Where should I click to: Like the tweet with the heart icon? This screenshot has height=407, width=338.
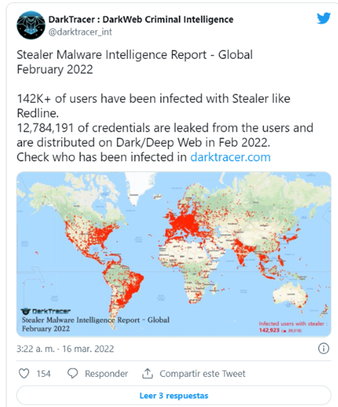pos(24,373)
